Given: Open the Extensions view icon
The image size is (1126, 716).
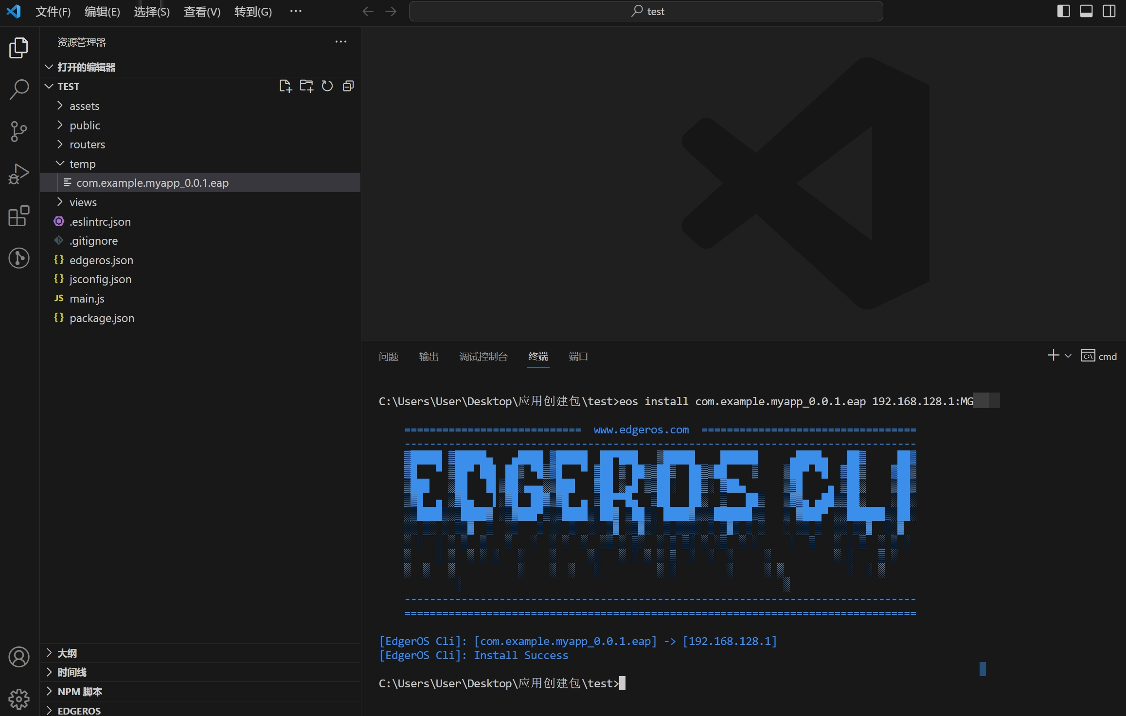Looking at the screenshot, I should pyautogui.click(x=19, y=216).
